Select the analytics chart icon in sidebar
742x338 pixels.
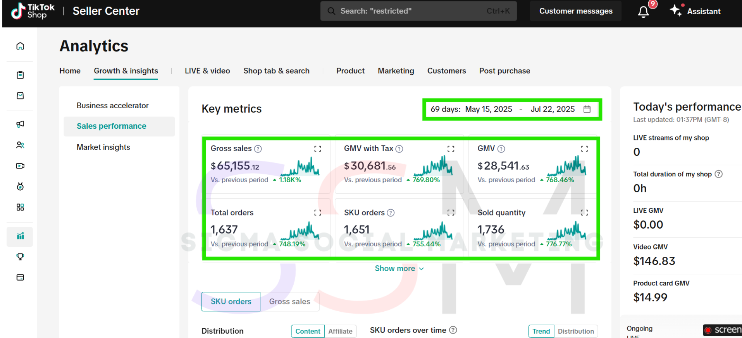(20, 236)
